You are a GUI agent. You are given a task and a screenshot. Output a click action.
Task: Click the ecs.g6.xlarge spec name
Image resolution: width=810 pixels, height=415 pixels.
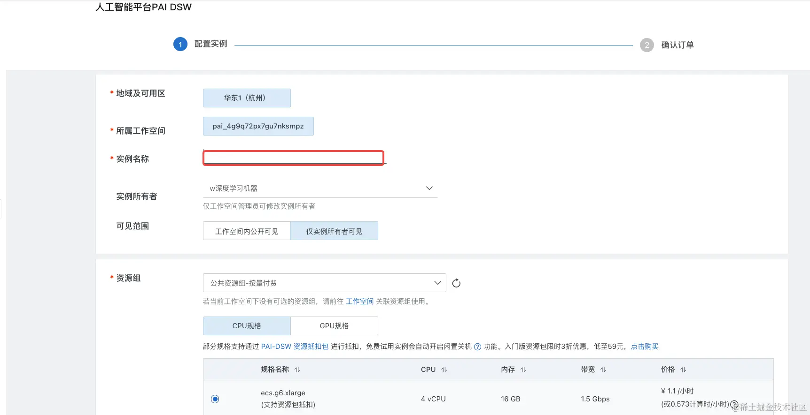[283, 393]
